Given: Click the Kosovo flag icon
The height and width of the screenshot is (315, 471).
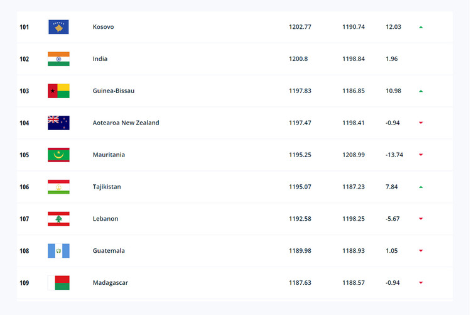Looking at the screenshot, I should (58, 27).
